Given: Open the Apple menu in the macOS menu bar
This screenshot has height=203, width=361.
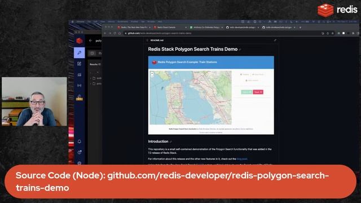Looking at the screenshot, I should [x=72, y=21].
